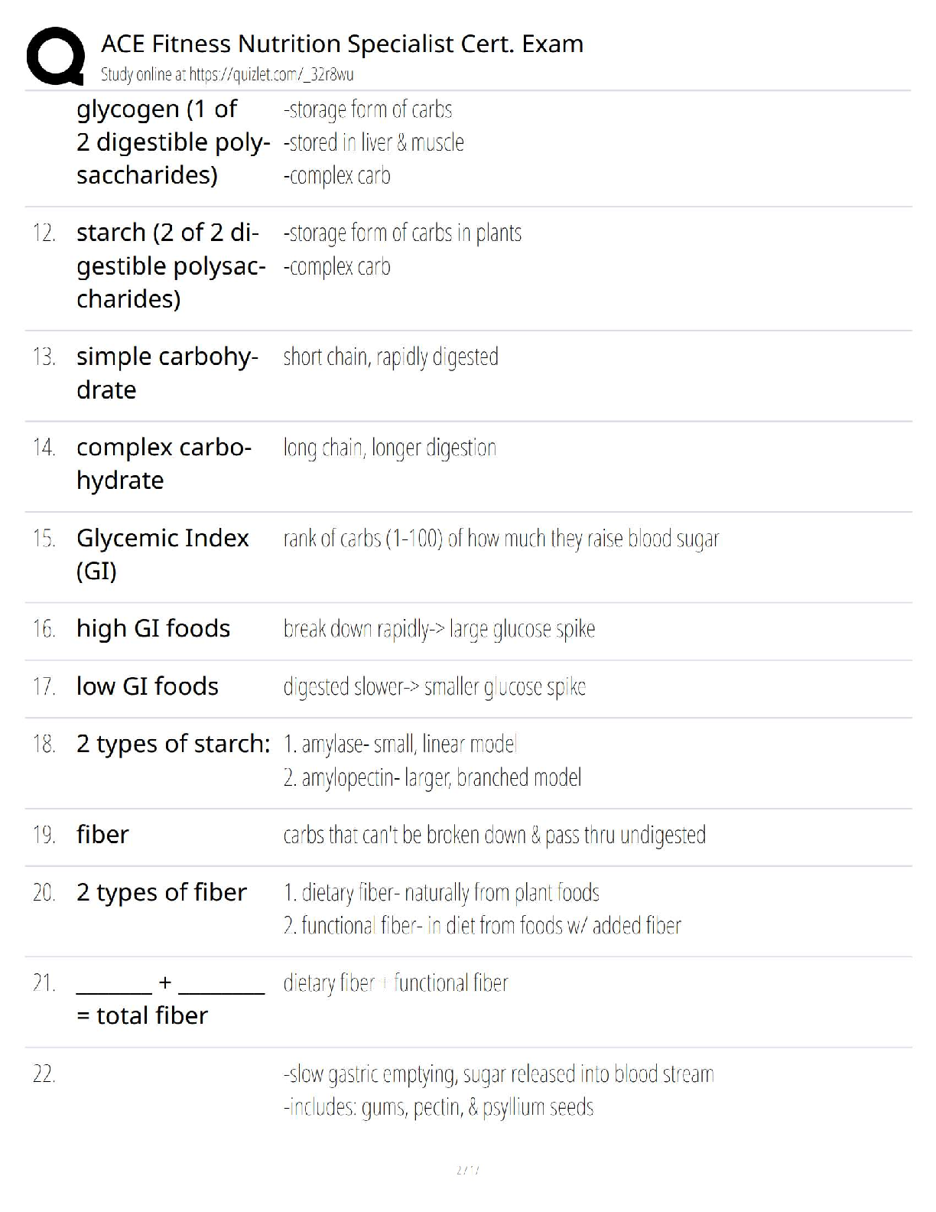Click the high GI foods term
936x1212 pixels.
pos(153,628)
